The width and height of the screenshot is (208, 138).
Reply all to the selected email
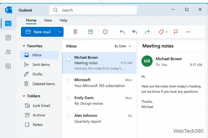134,32
